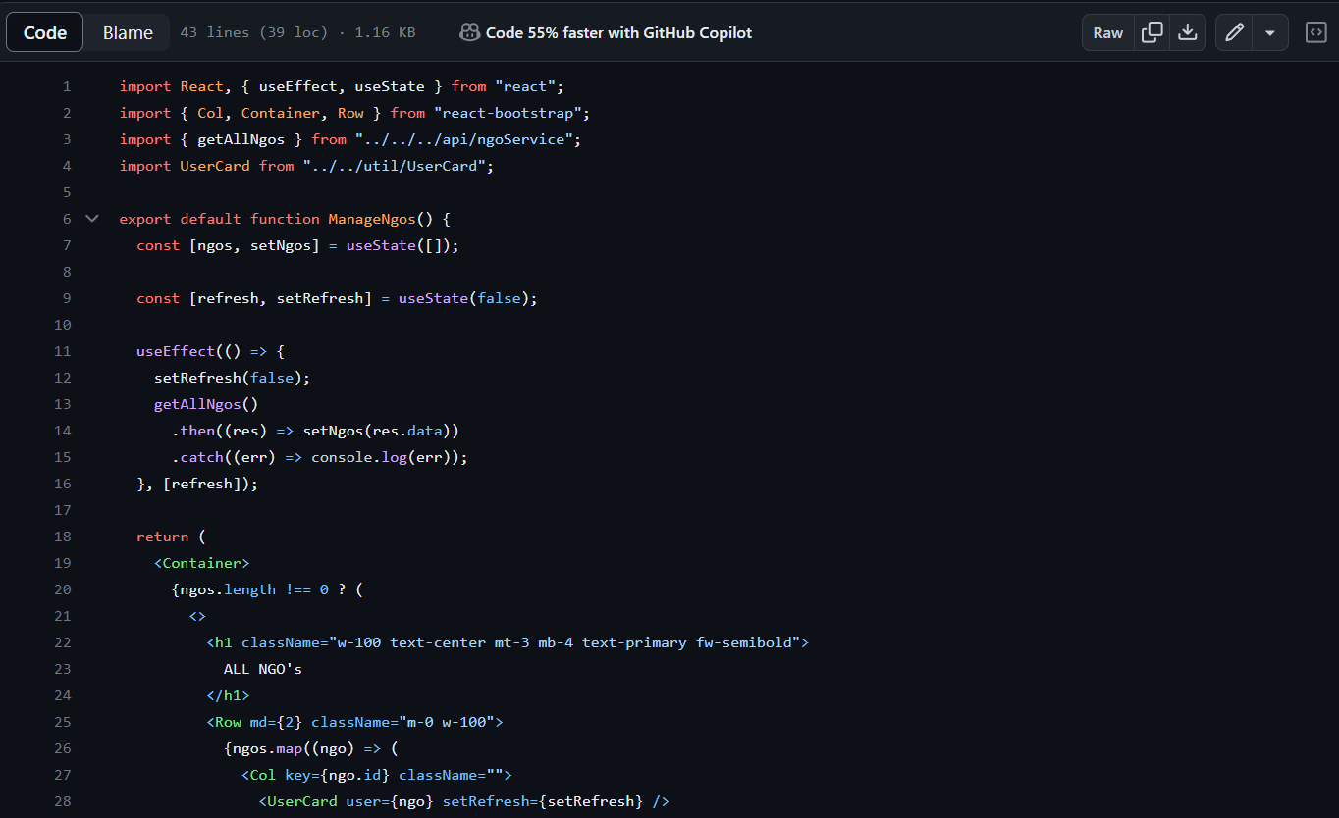Switch to the Code view tab
The height and width of the screenshot is (818, 1339).
[x=45, y=32]
